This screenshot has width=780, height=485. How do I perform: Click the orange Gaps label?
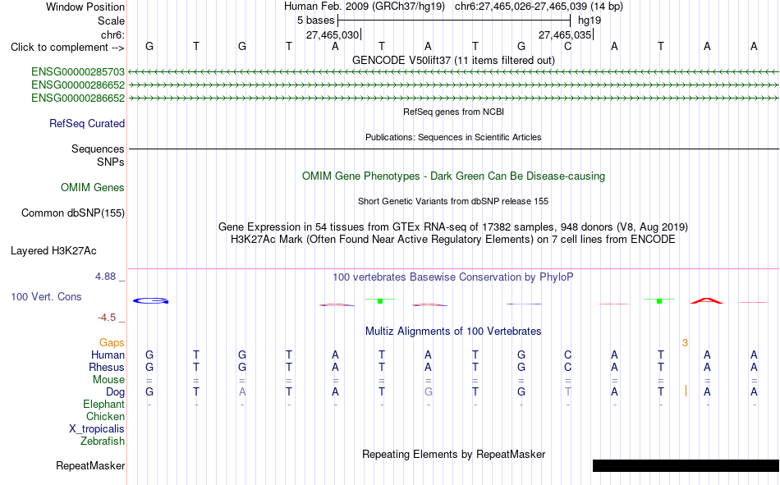pos(112,343)
